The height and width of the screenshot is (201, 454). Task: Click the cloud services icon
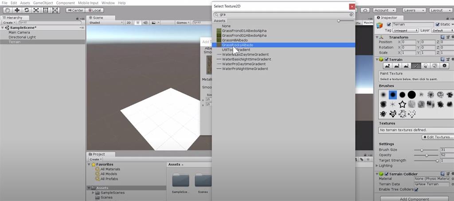pyautogui.click(x=365, y=10)
